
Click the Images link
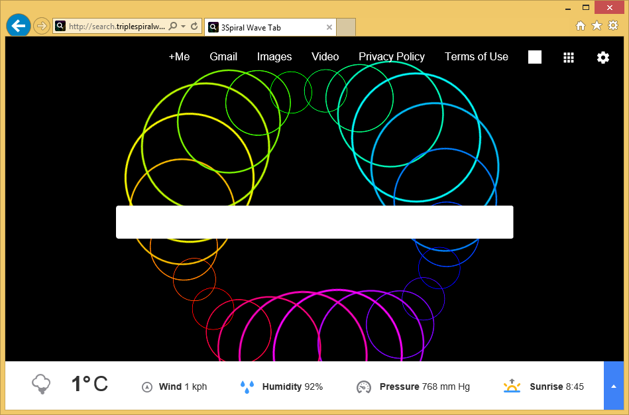click(274, 57)
